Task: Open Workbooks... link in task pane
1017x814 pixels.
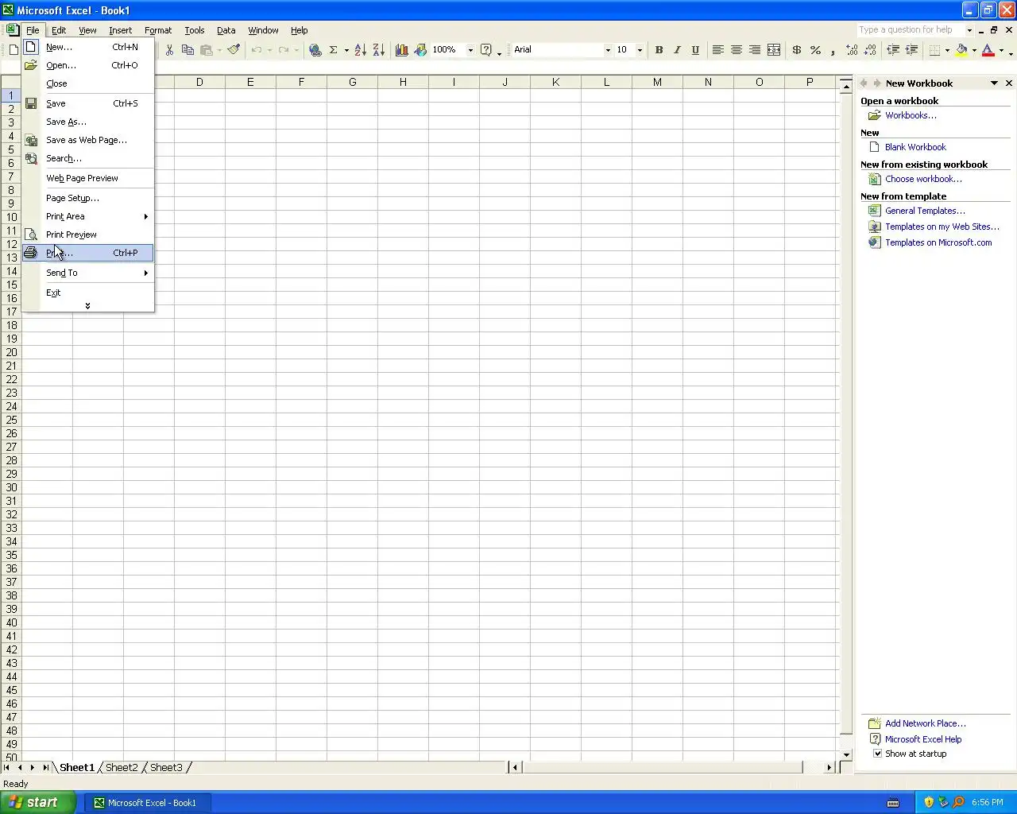Action: [x=911, y=115]
